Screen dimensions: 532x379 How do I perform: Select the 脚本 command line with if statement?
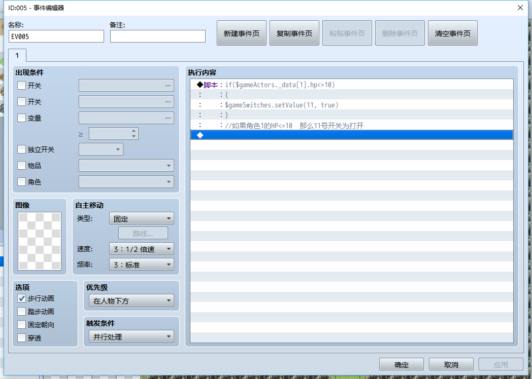click(352, 85)
